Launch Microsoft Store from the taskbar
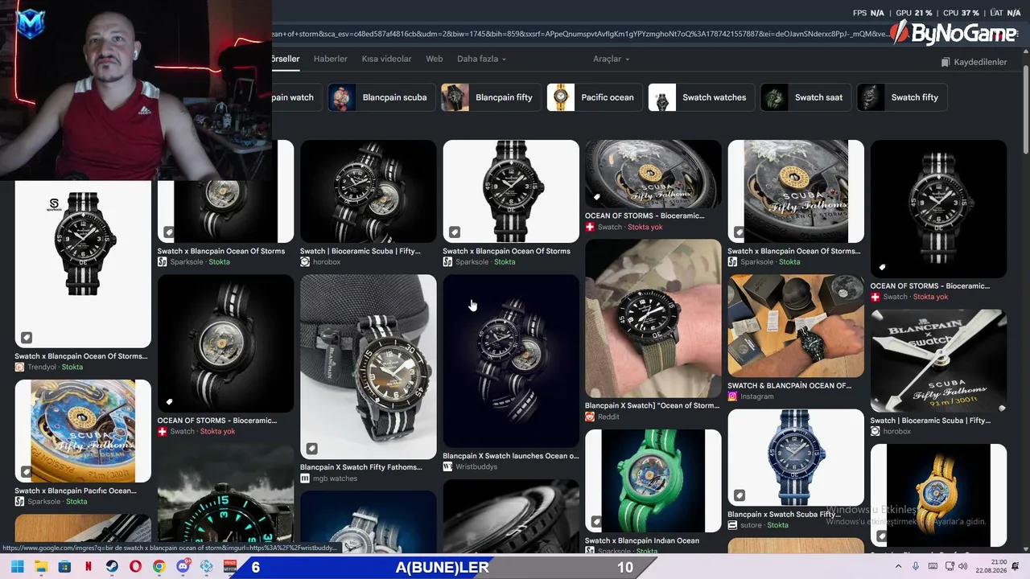1030x579 pixels. pos(64,567)
